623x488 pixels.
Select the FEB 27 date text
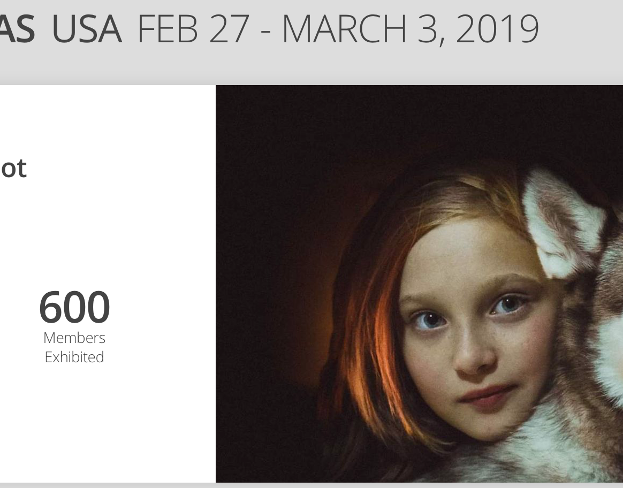click(x=193, y=29)
